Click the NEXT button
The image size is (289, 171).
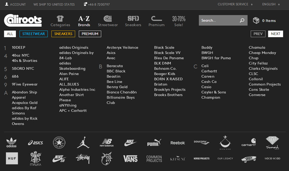click(275, 34)
